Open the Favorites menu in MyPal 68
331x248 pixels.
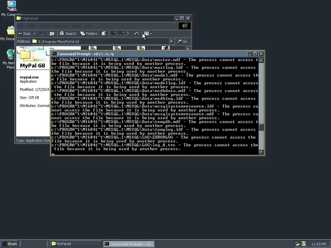[x=59, y=26]
